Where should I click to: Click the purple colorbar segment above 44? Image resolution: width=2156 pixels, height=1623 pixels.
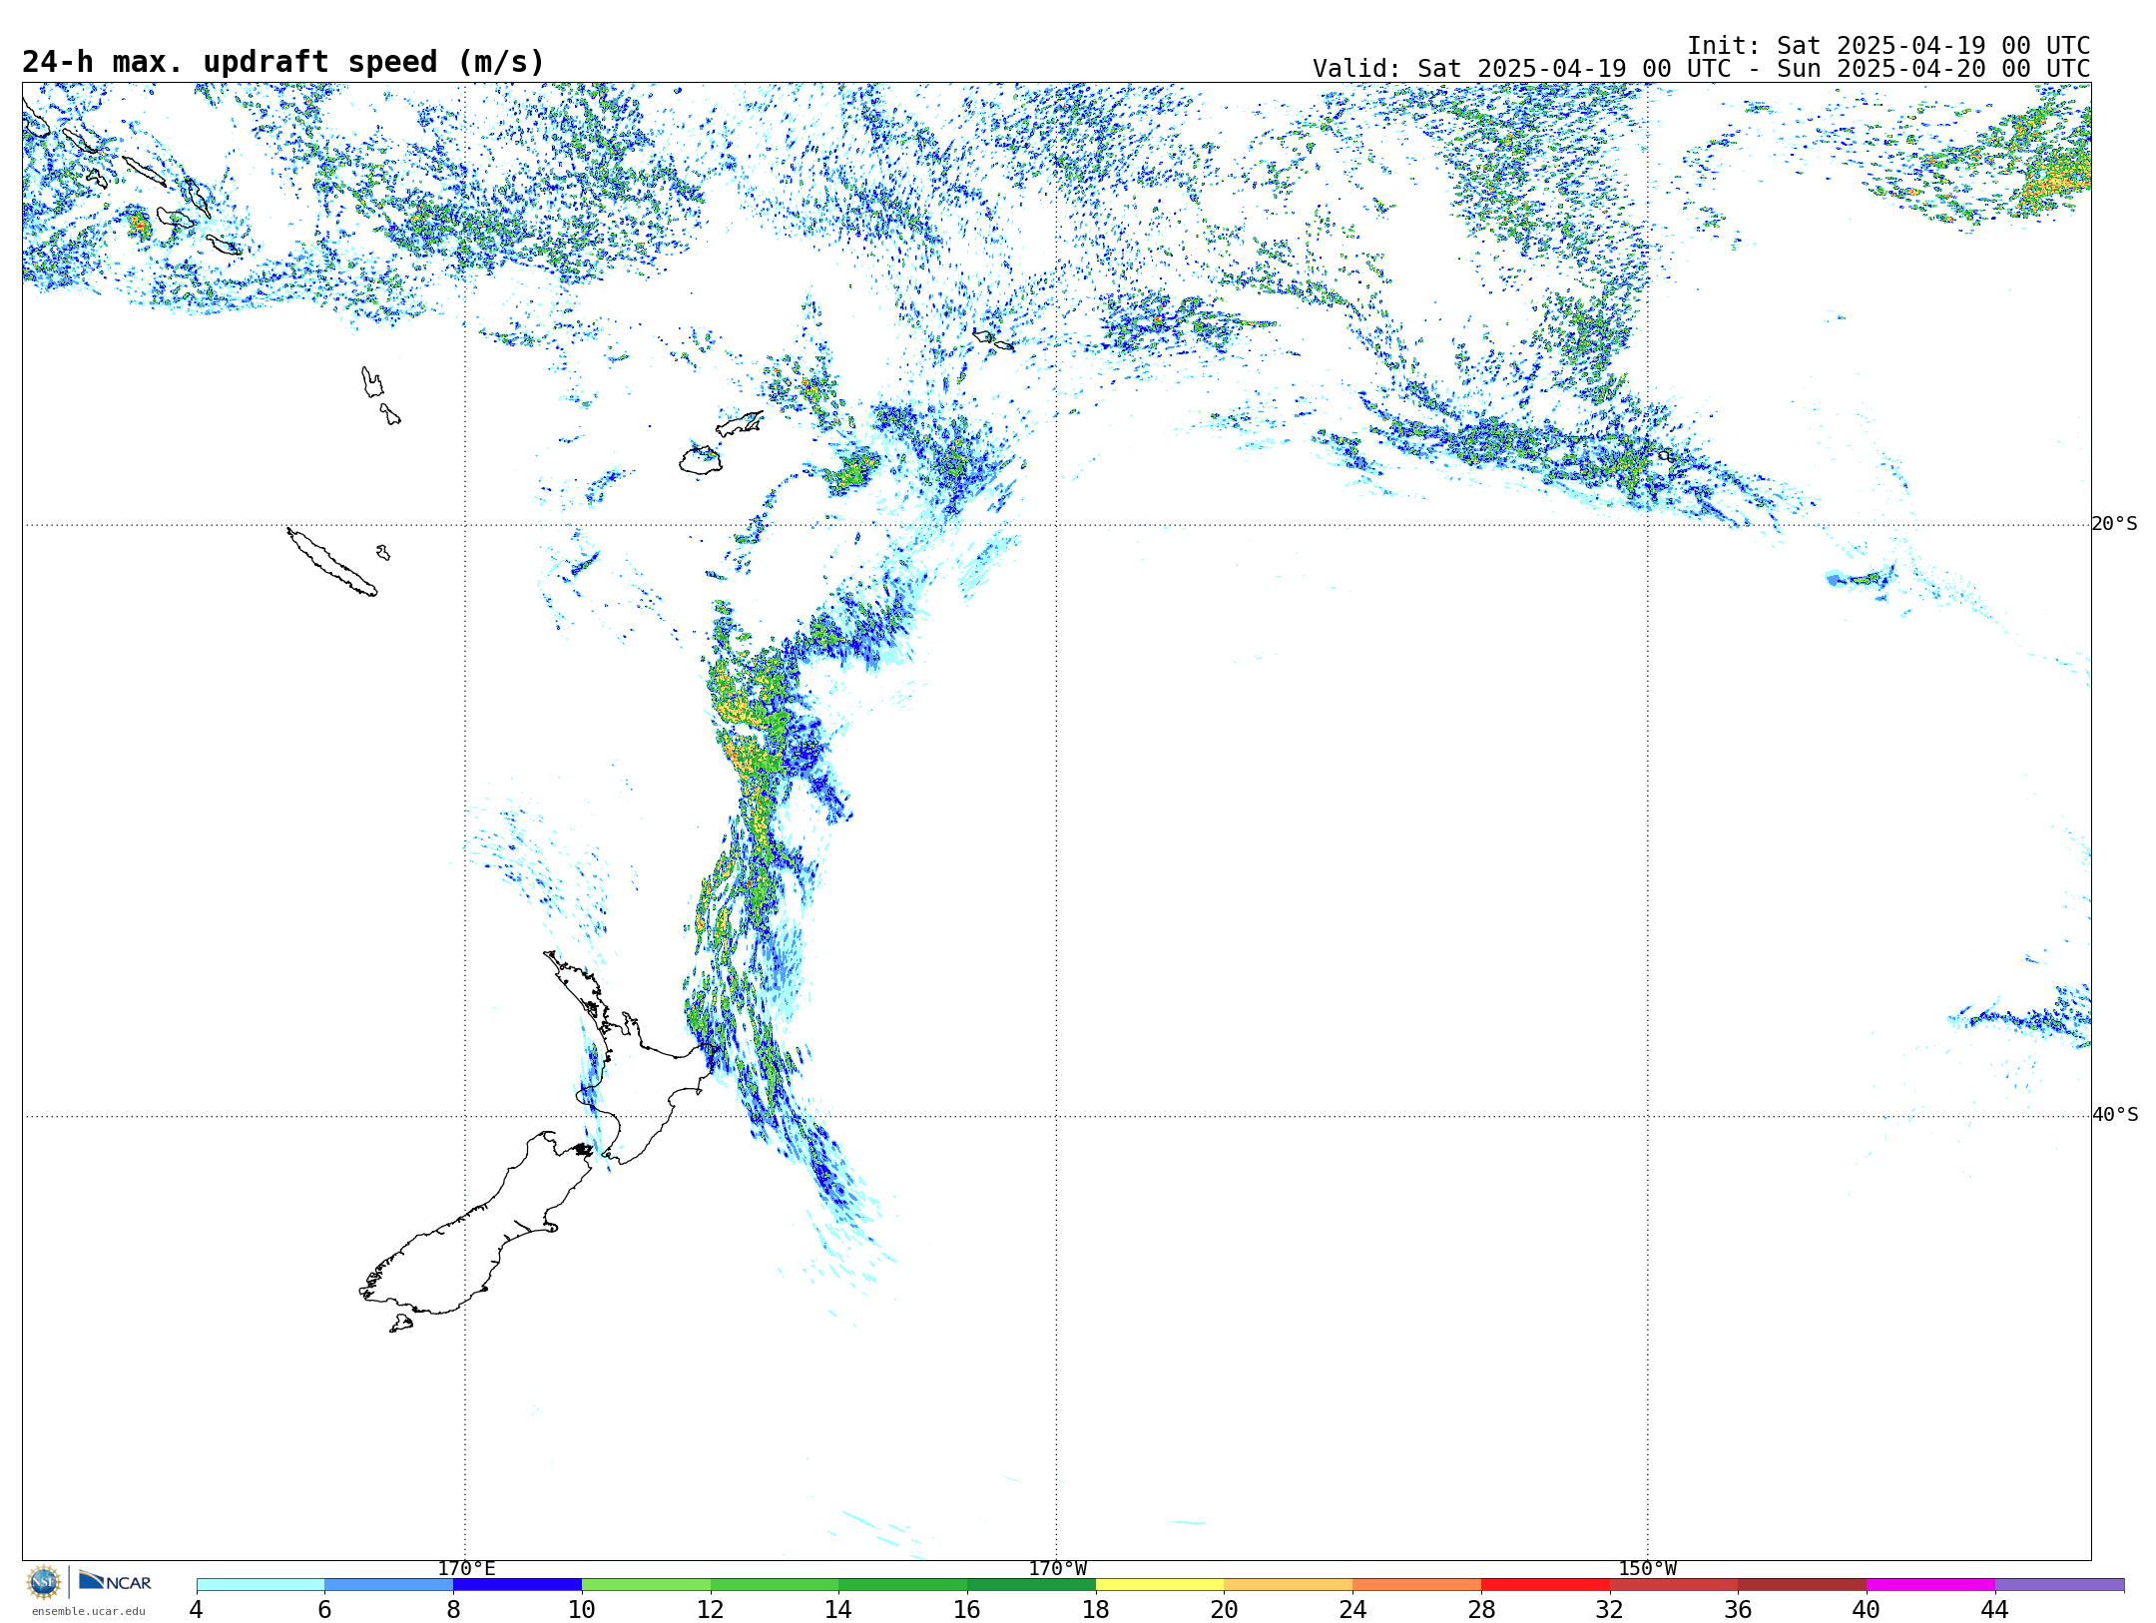pyautogui.click(x=2060, y=1585)
